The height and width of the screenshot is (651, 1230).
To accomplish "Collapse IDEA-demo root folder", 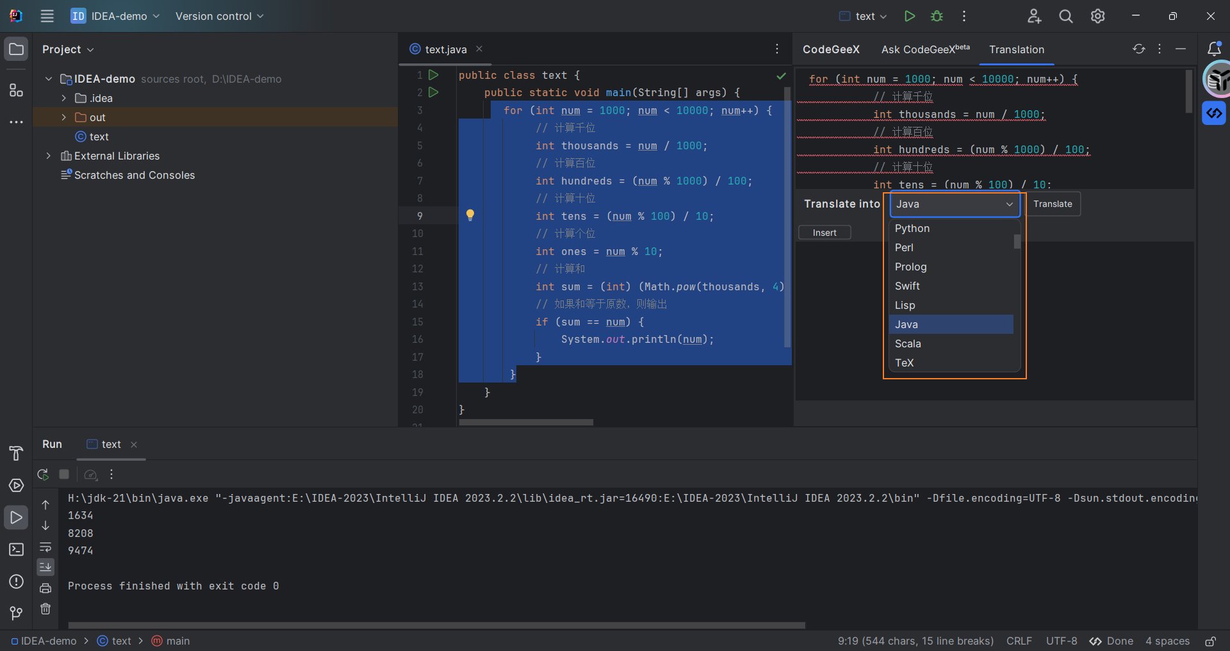I will (x=49, y=79).
